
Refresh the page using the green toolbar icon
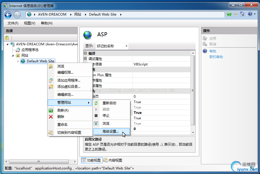point(229,14)
